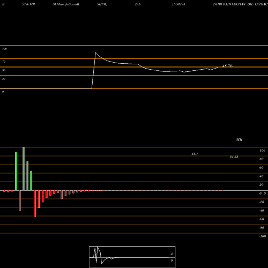Click the RSI axis label 70
The width and height of the screenshot is (268, 268).
(x=4, y=62)
